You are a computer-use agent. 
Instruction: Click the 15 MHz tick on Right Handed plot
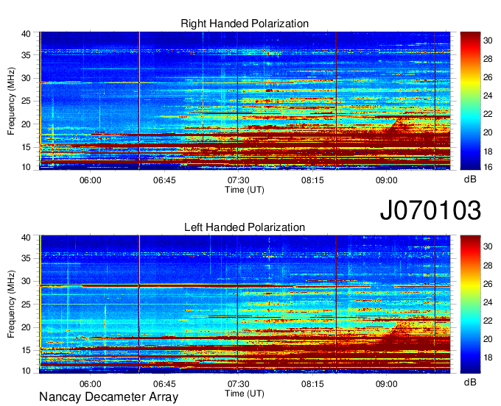tap(26, 147)
